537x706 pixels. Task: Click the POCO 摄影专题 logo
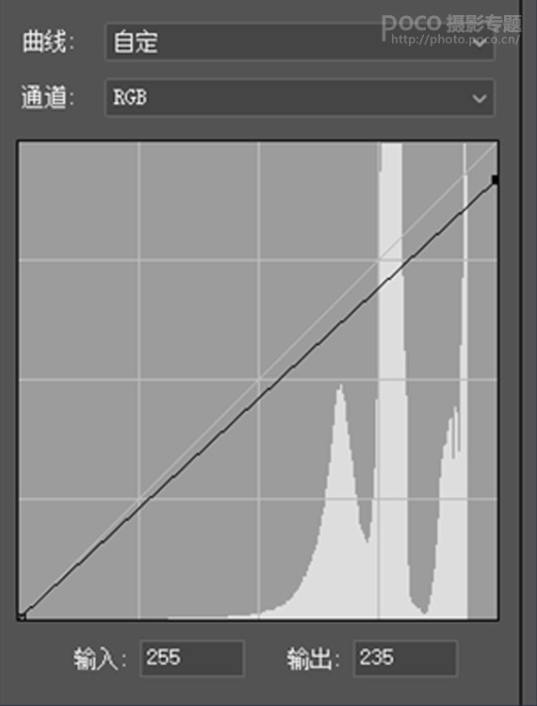[451, 23]
